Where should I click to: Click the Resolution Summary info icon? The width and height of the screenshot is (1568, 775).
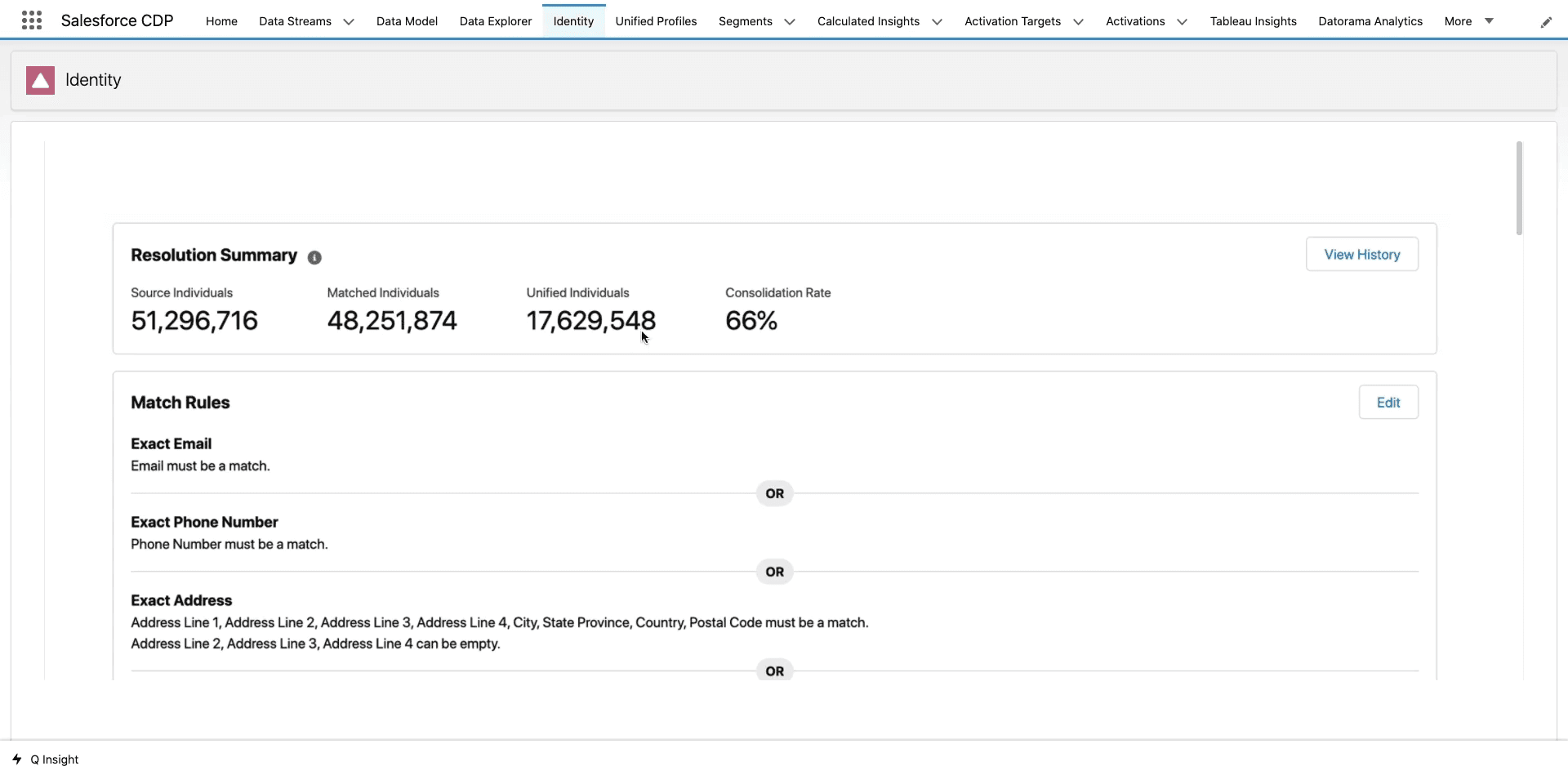click(314, 257)
